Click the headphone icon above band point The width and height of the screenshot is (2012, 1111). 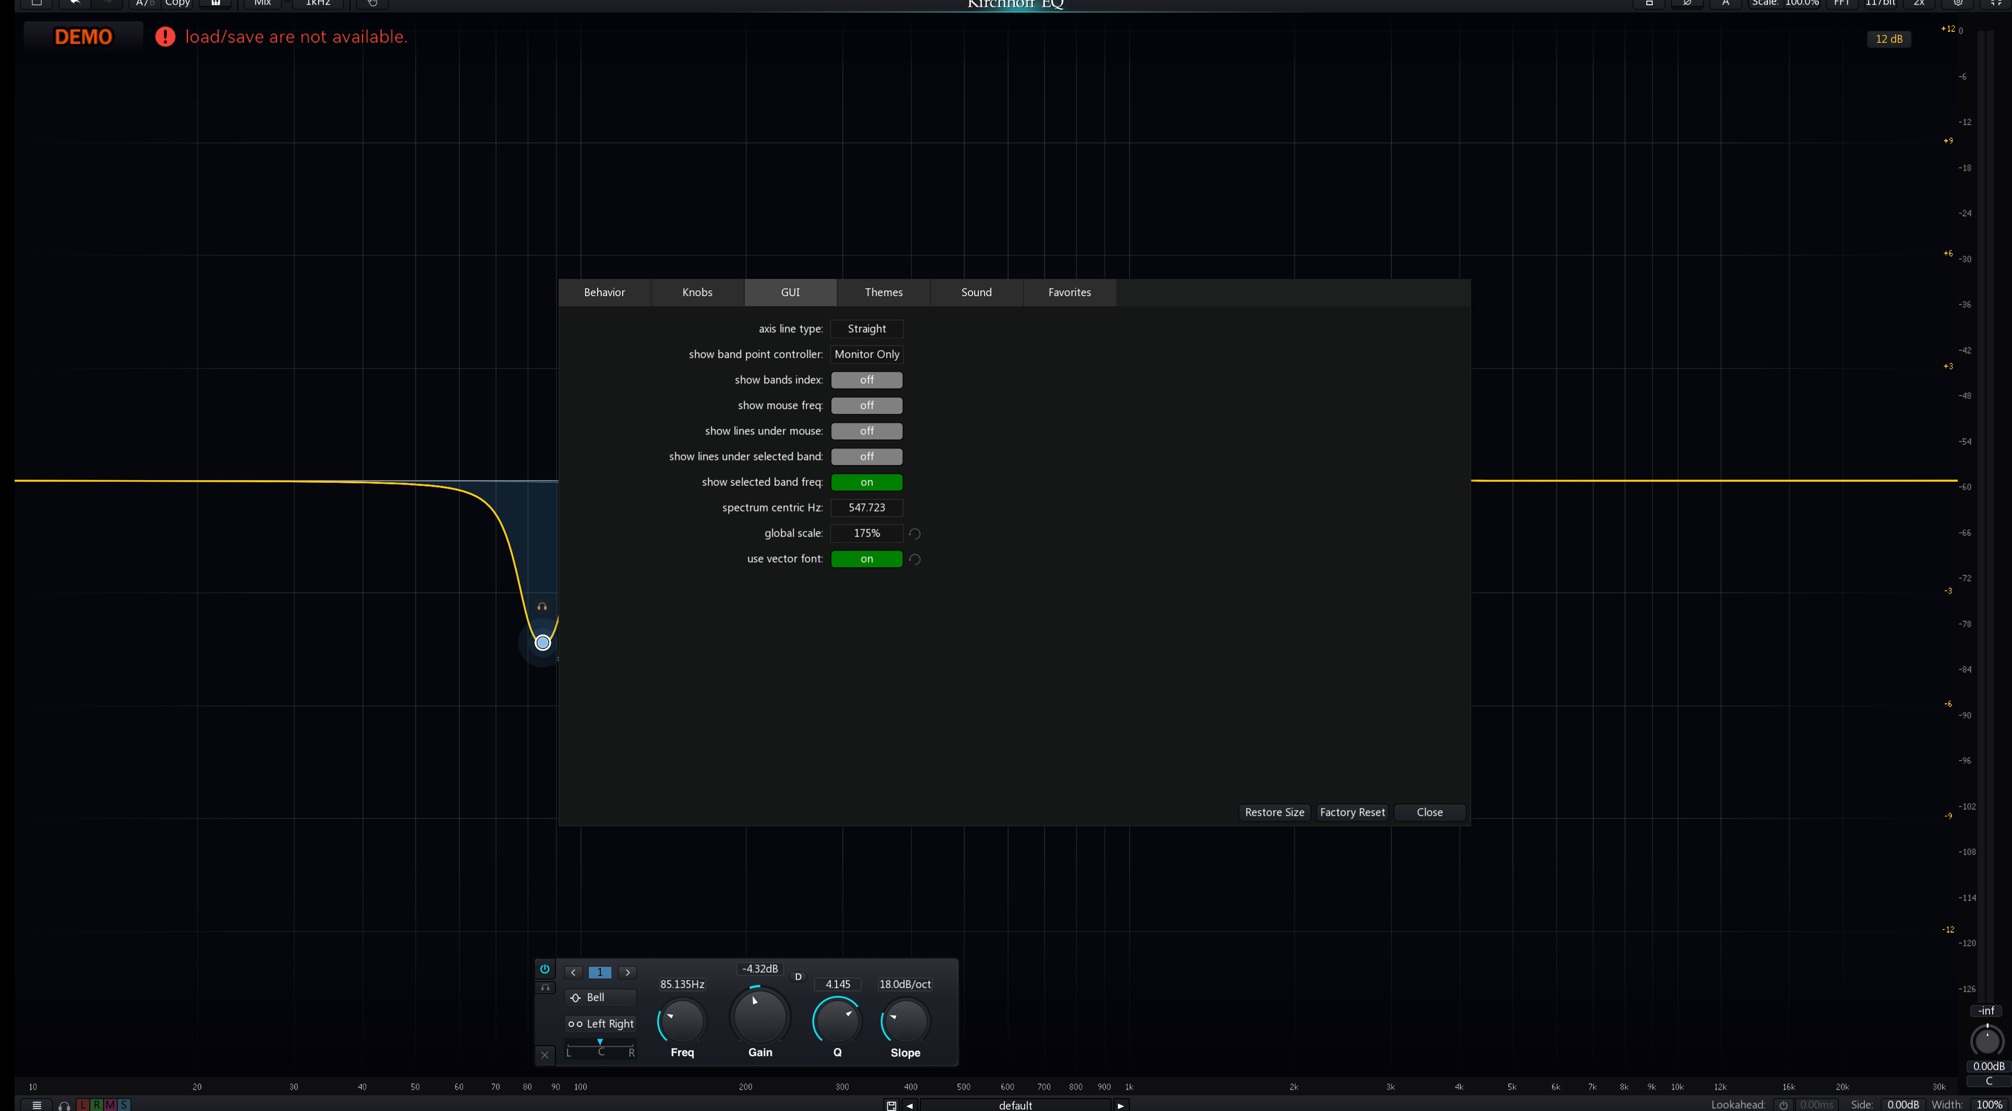[542, 606]
